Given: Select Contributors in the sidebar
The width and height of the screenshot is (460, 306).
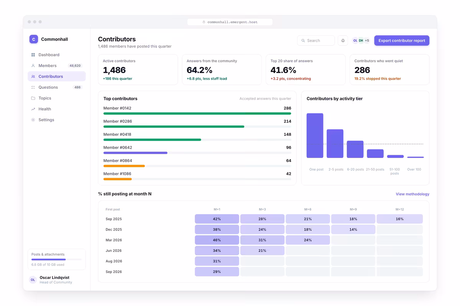Looking at the screenshot, I should (57, 76).
